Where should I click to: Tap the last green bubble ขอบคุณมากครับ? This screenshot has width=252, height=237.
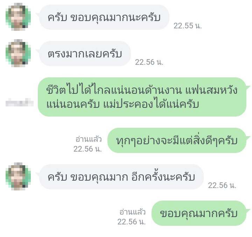point(199,213)
